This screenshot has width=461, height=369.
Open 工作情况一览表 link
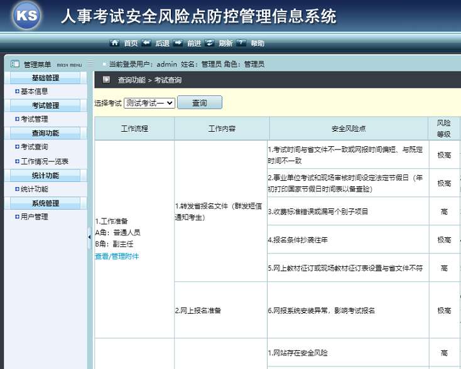pyautogui.click(x=45, y=161)
